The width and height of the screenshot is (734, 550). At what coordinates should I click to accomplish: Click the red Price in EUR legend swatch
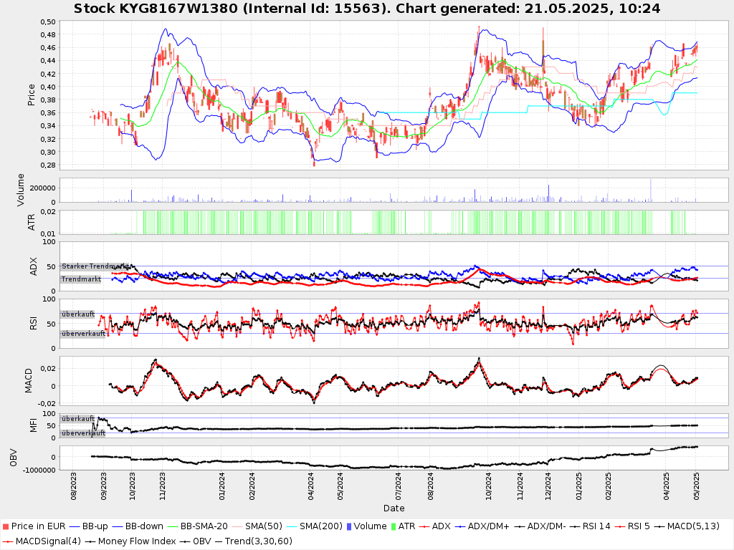tap(6, 526)
